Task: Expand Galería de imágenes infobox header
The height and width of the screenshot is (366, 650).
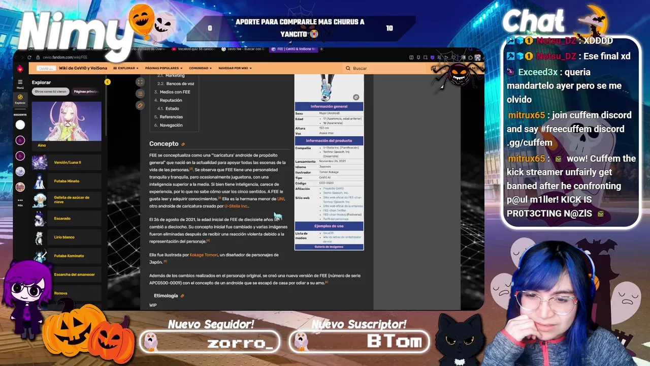Action: tap(329, 247)
